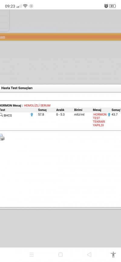Click the Sonuç column header
The image size is (121, 262).
pyautogui.click(x=42, y=110)
